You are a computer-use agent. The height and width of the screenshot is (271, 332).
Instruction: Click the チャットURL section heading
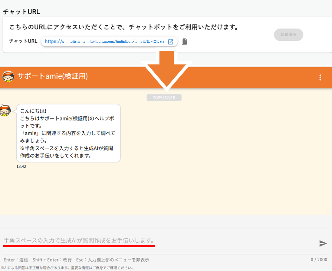(22, 11)
